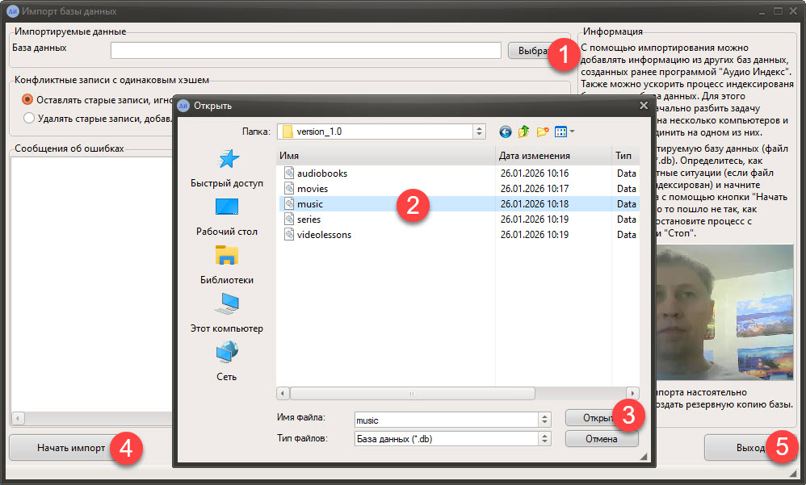Create a new folder icon

point(542,132)
